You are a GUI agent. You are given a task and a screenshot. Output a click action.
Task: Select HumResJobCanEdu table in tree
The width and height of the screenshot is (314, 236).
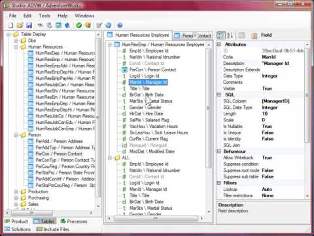(65, 122)
